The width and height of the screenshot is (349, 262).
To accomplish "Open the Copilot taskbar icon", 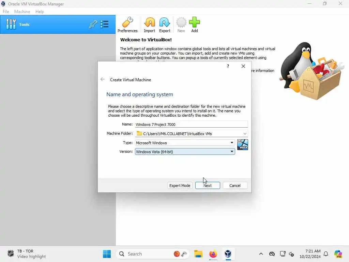I will point(338,254).
